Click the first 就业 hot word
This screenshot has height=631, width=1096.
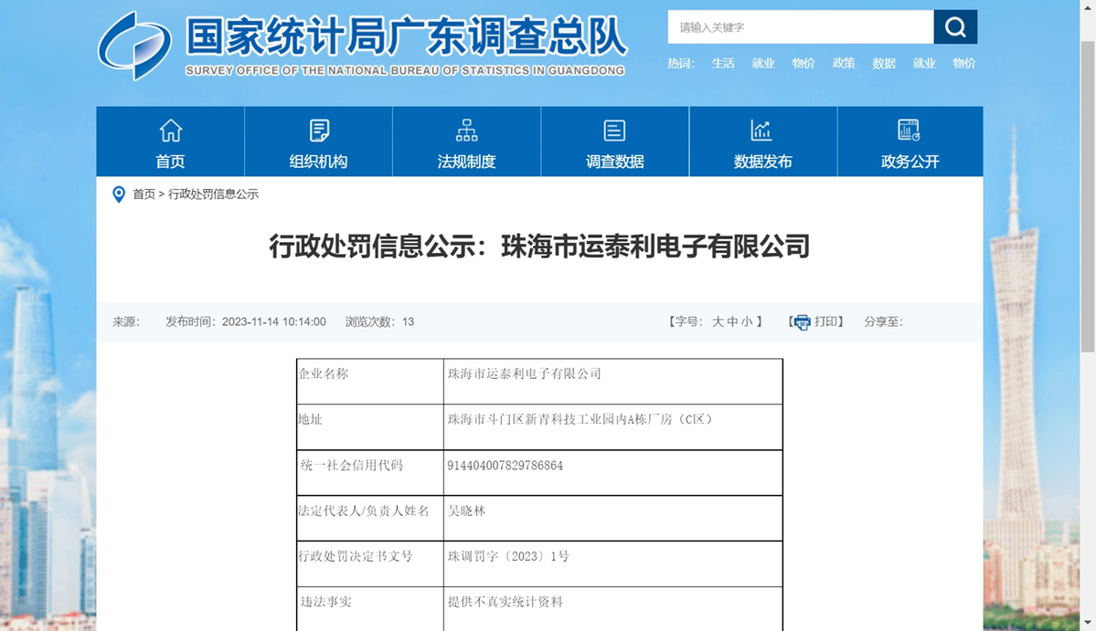click(763, 64)
